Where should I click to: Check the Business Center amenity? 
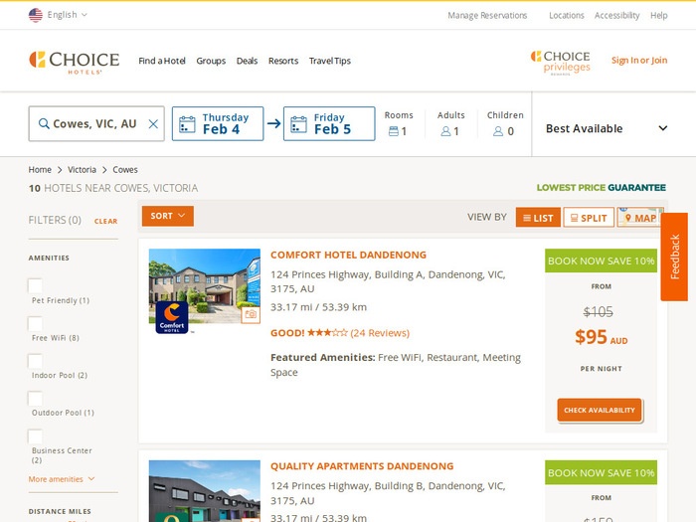35,435
